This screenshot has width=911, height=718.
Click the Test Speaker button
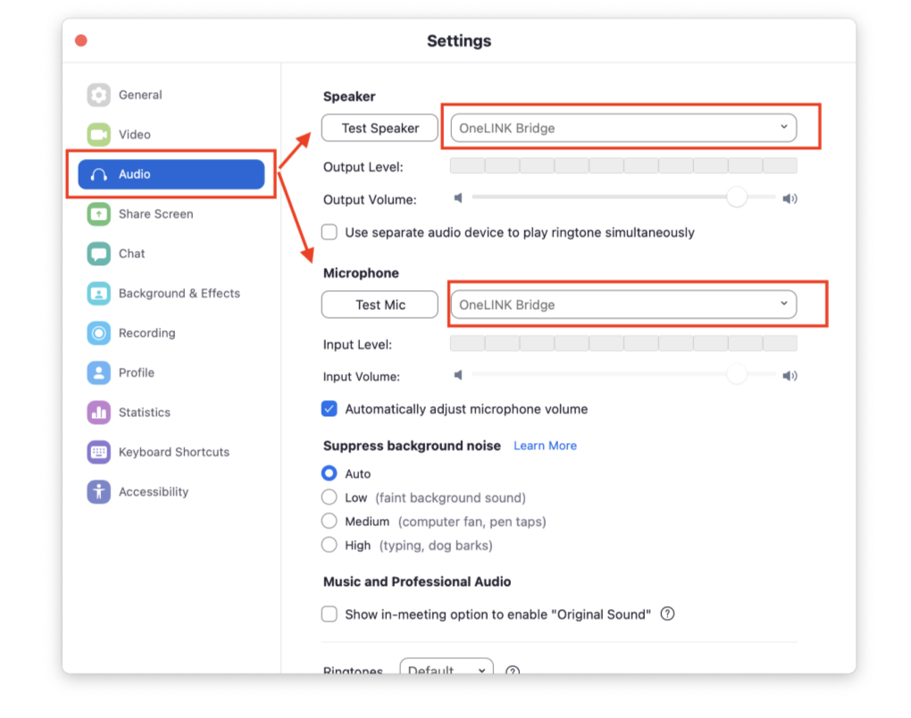click(x=380, y=128)
